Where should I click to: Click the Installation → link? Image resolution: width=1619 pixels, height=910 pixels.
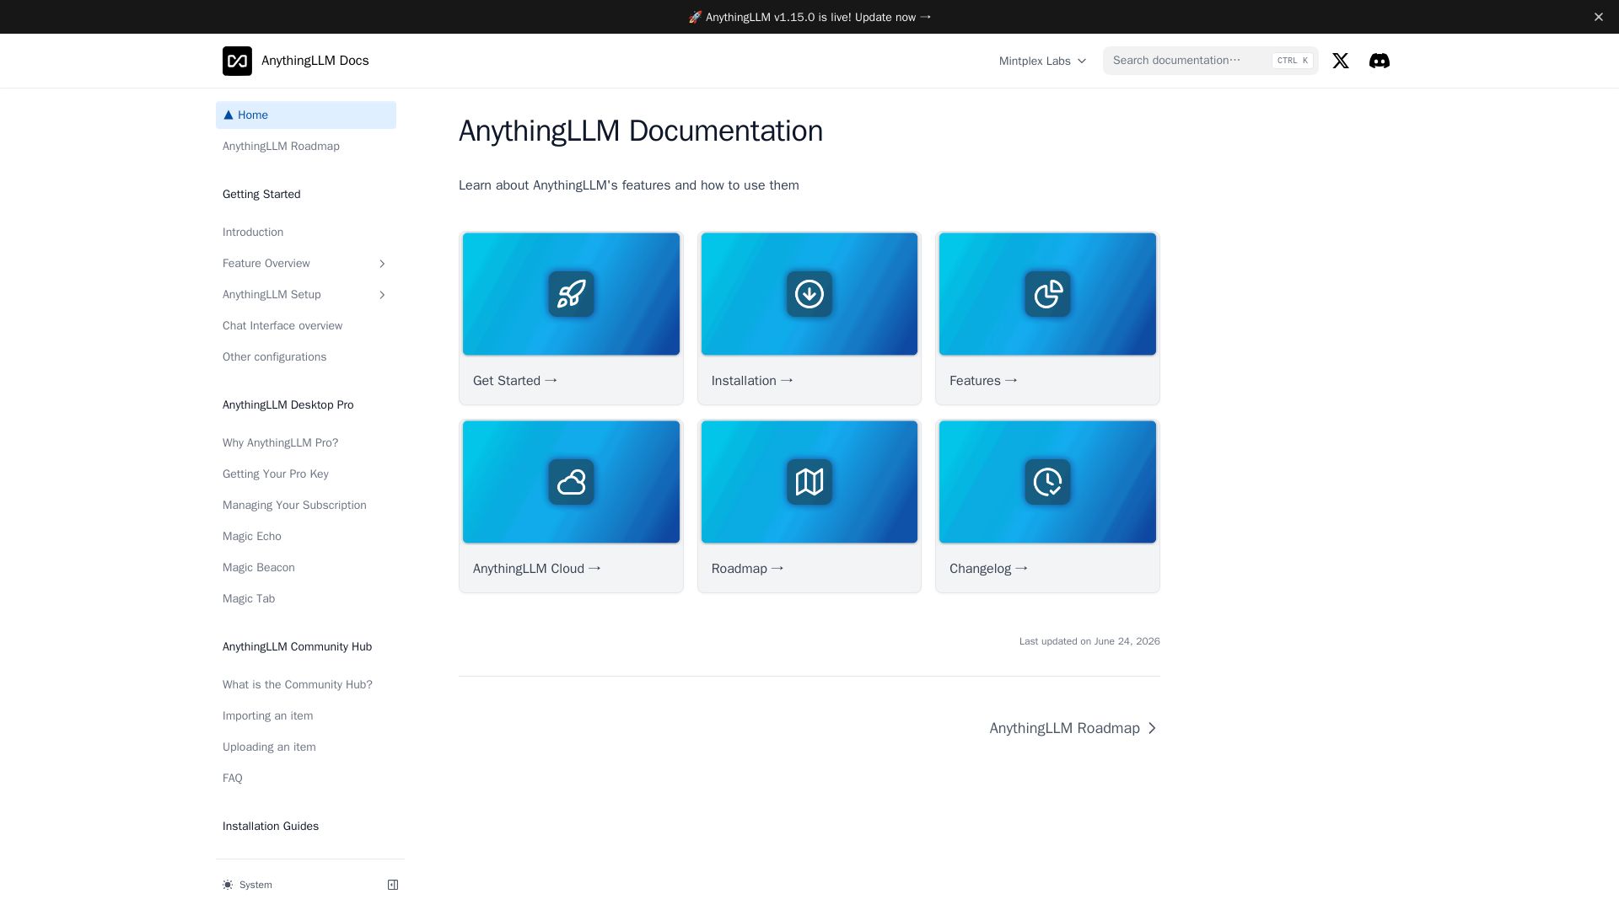click(752, 381)
